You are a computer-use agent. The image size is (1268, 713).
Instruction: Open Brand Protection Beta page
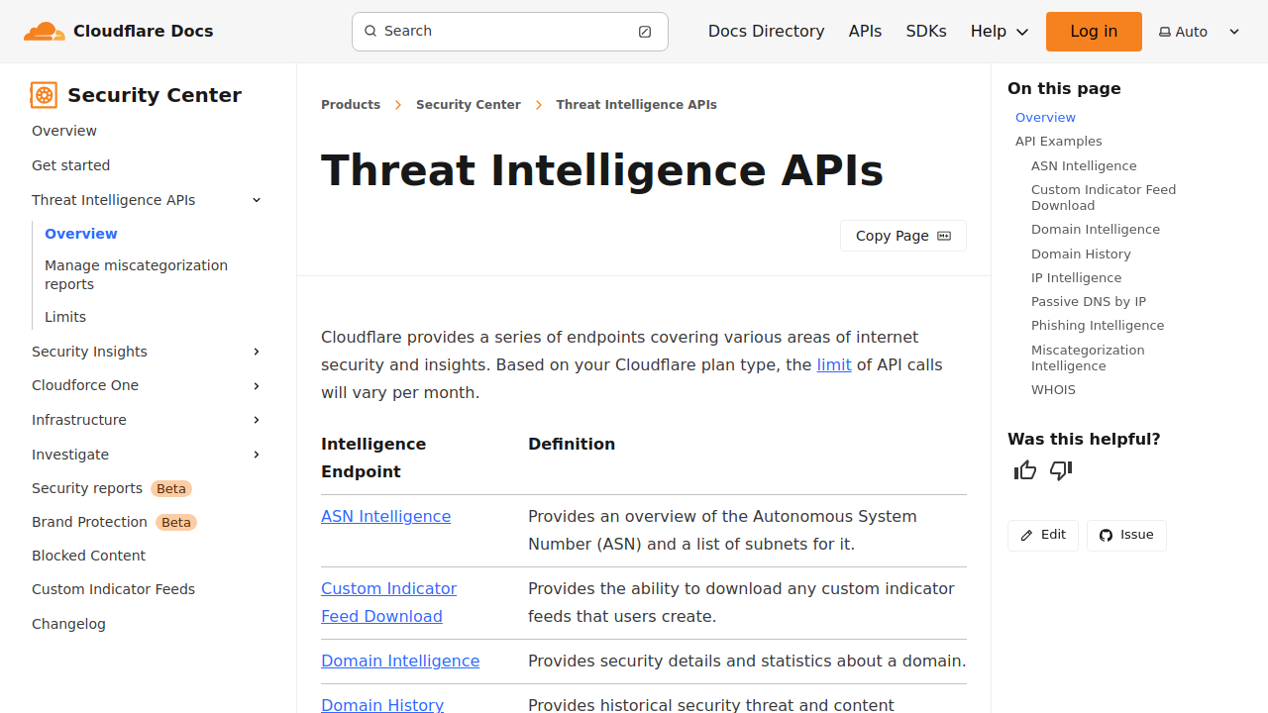114,522
